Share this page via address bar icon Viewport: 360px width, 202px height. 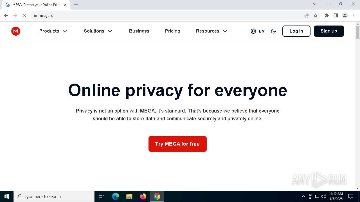tap(307, 15)
